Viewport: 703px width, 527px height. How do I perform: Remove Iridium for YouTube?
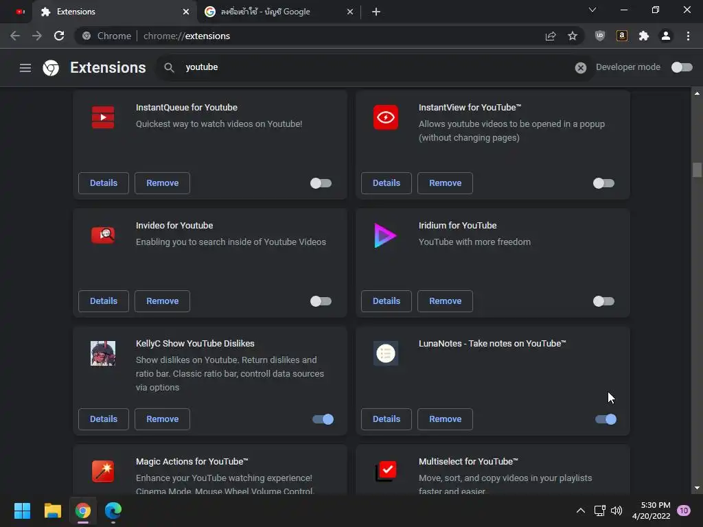[x=445, y=301]
